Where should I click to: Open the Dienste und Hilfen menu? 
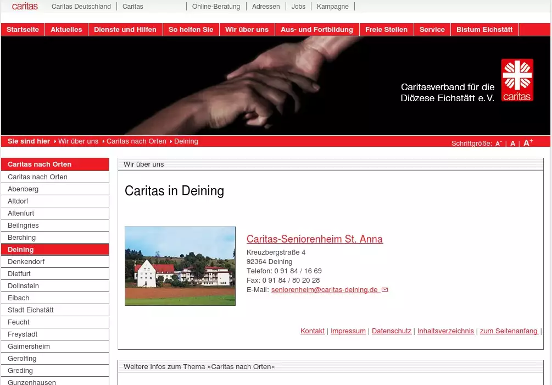coord(125,30)
